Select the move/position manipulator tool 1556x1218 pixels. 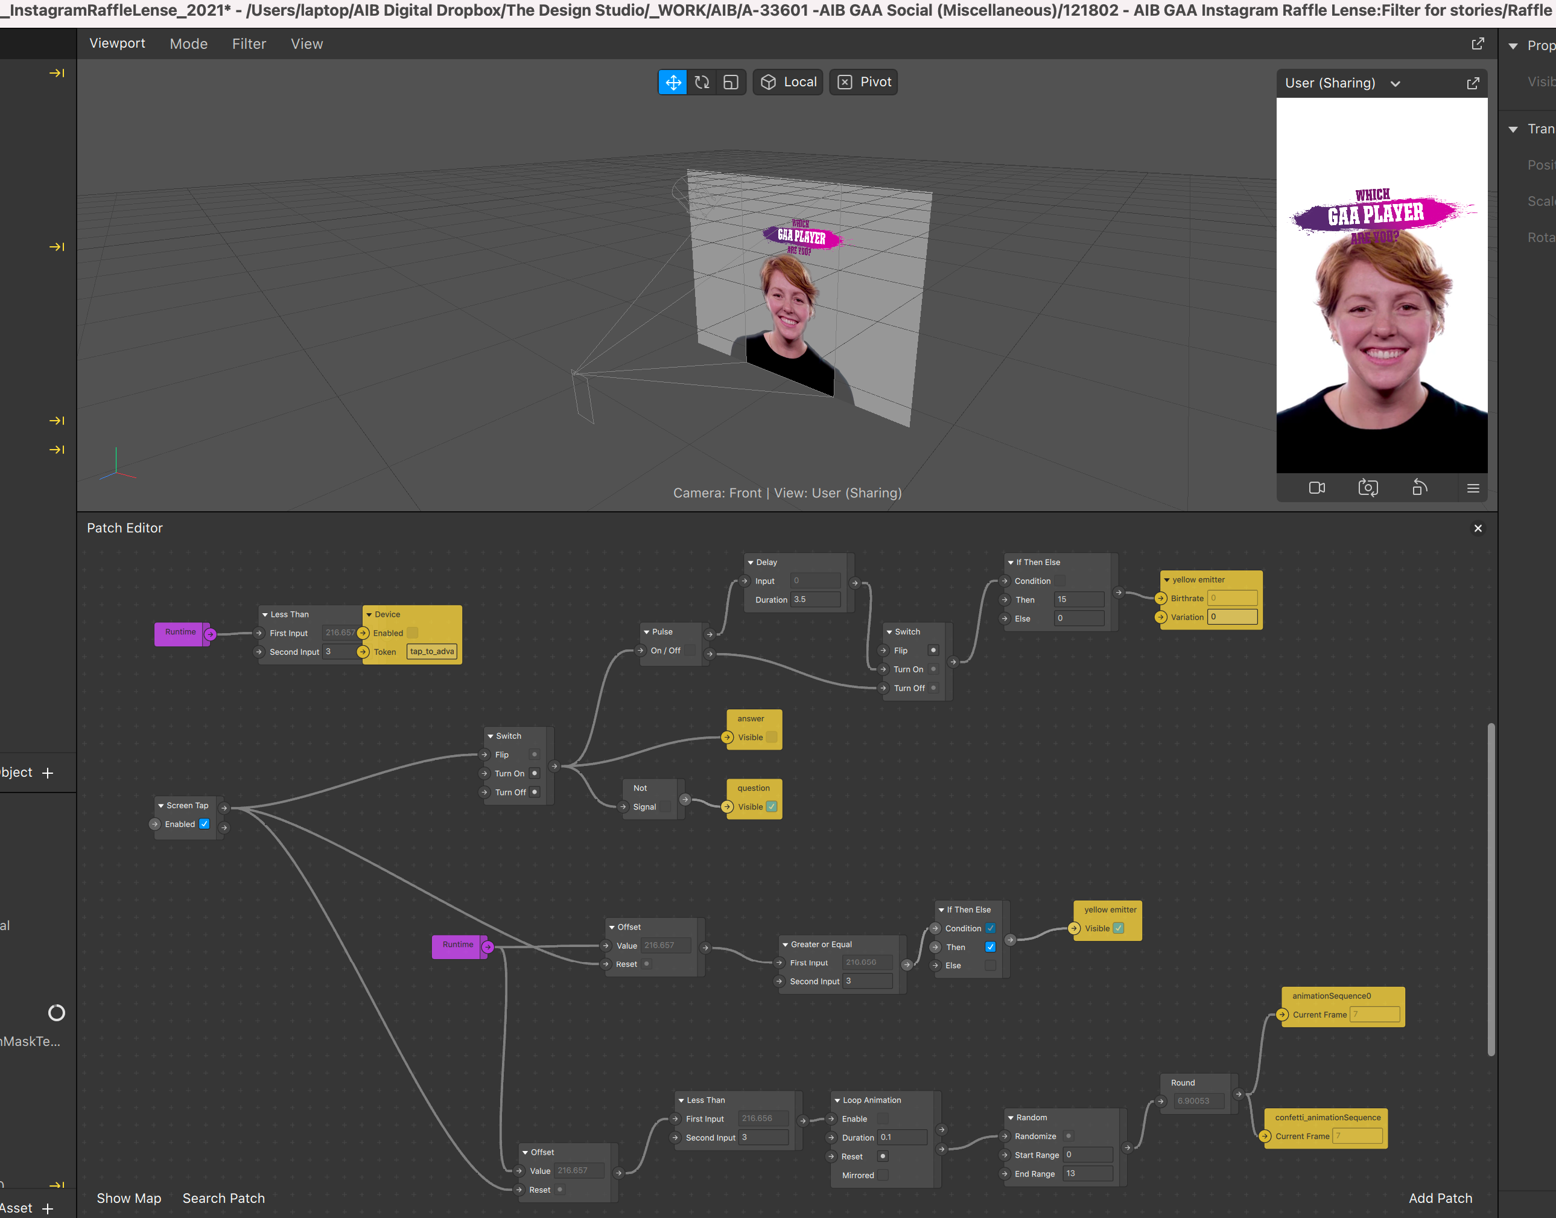click(672, 82)
